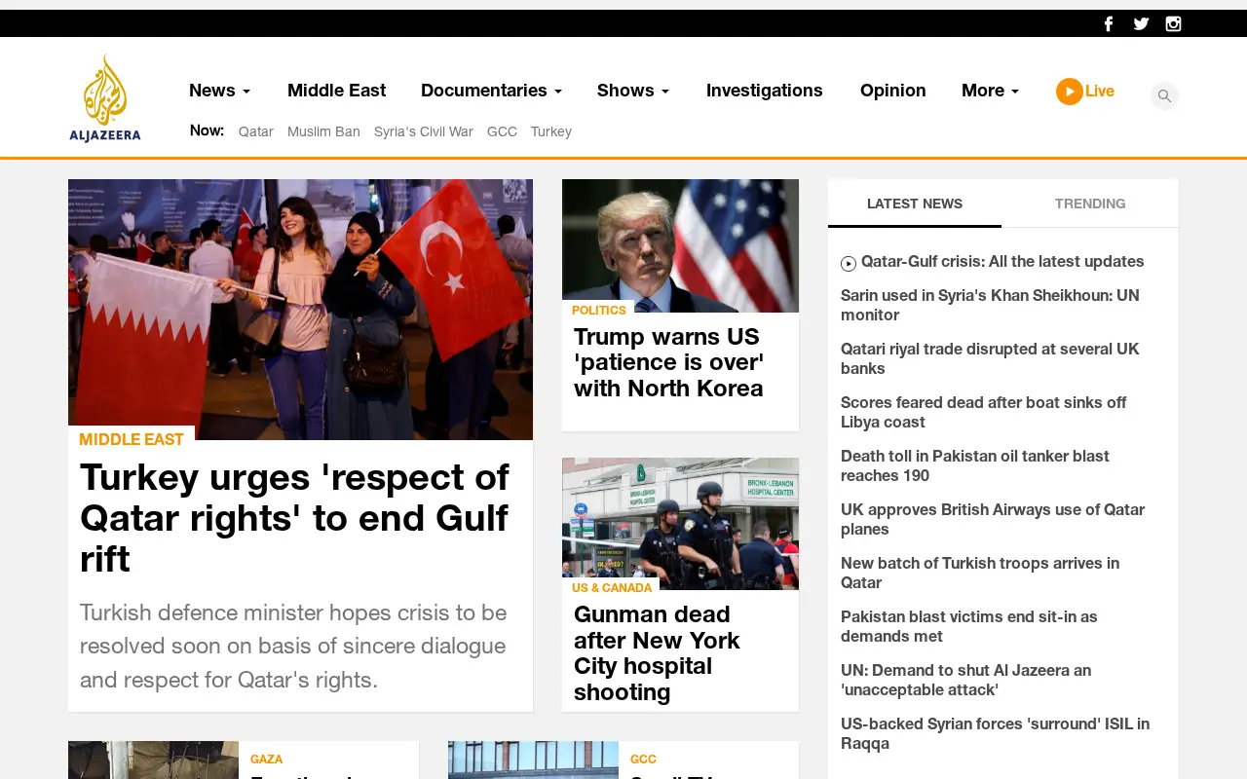Open Trump warns US 'patience is over' headline
Image resolution: width=1247 pixels, height=779 pixels.
[668, 362]
